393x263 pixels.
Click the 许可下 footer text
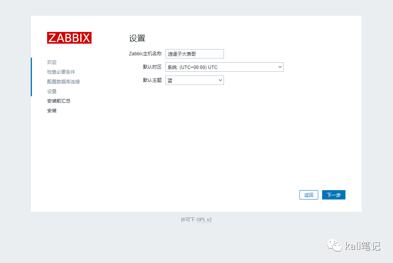coord(188,220)
